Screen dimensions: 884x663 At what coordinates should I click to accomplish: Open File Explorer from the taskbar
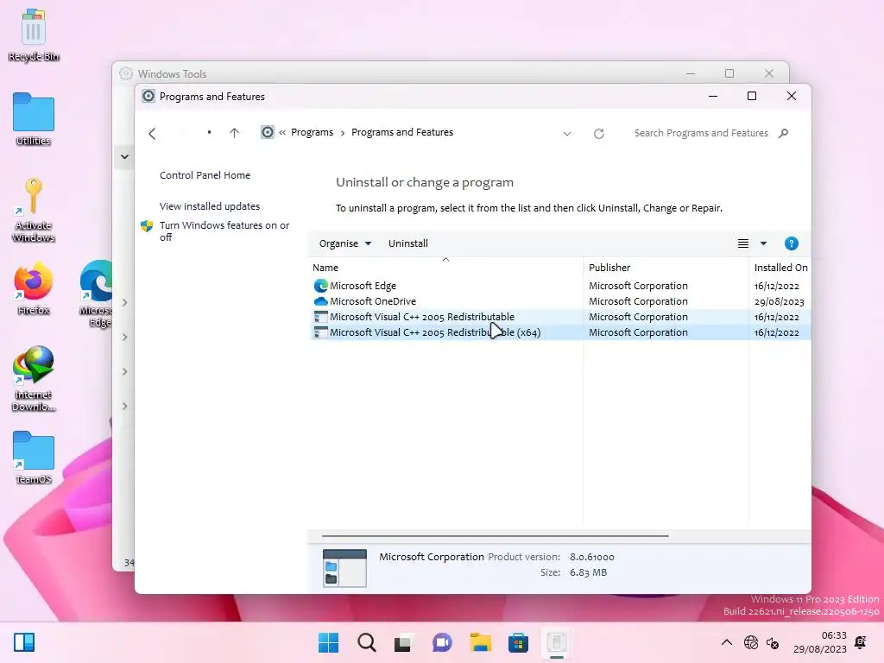point(480,642)
